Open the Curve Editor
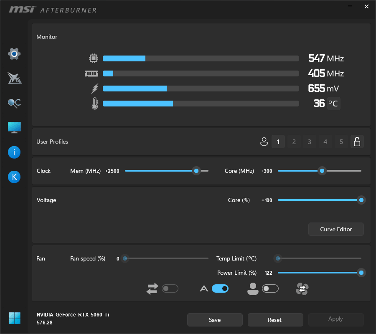 click(336, 229)
